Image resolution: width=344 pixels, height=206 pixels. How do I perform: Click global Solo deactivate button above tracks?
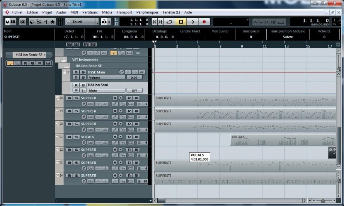[x=77, y=44]
